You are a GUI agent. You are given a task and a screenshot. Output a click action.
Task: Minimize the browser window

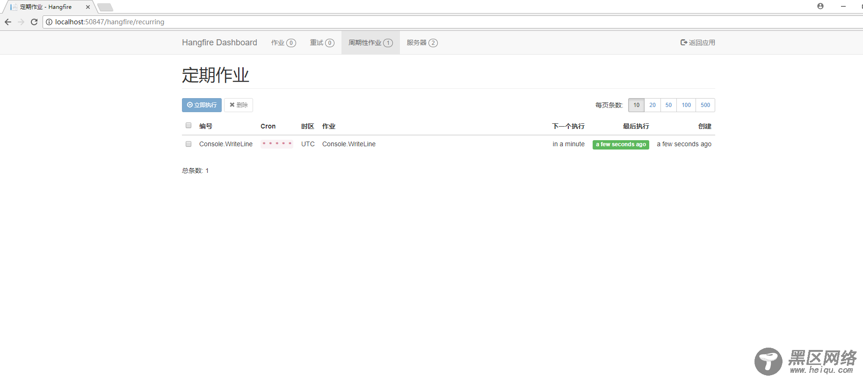tap(843, 6)
